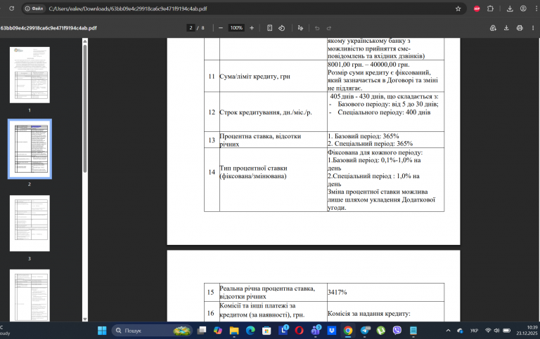Viewport: 540px width, 339px height.
Task: Open uTorrent from the taskbar
Action: pyautogui.click(x=380, y=331)
